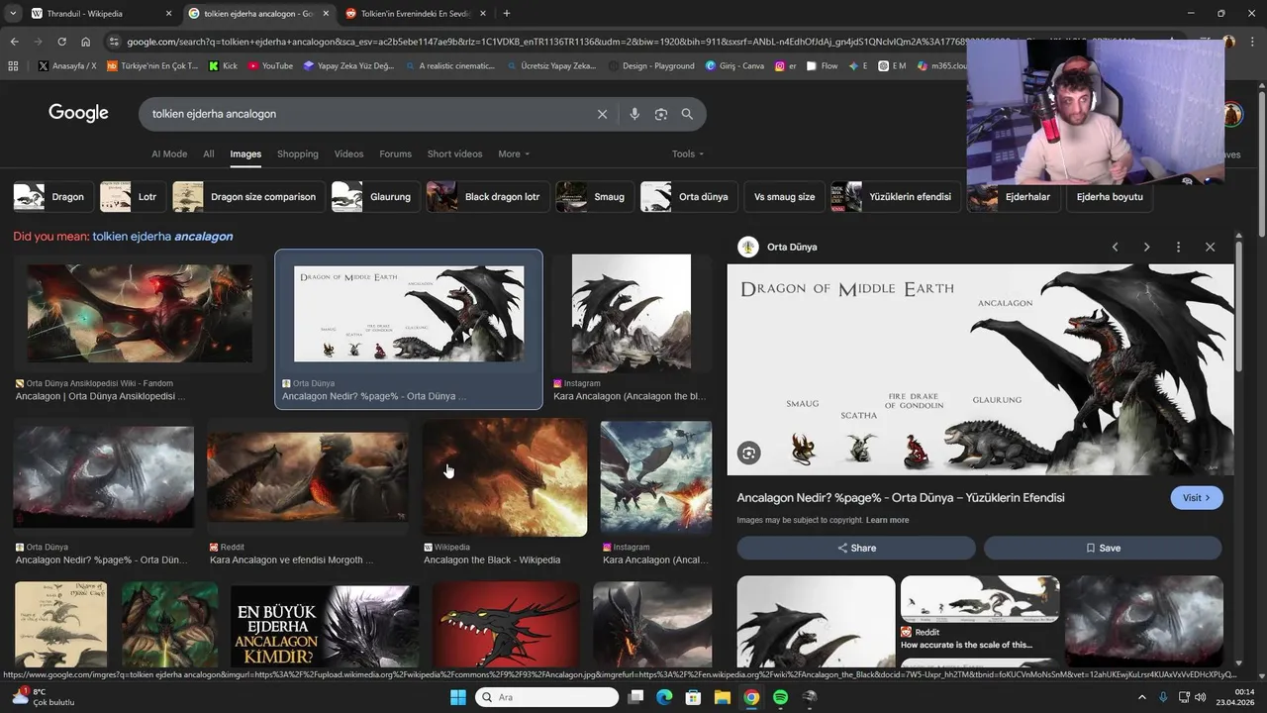Select the Lotr filter chip
Screen dimensions: 1267x713
coord(134,196)
